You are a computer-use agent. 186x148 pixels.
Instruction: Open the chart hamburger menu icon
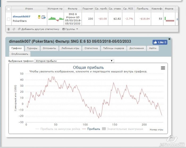[x=163, y=68]
